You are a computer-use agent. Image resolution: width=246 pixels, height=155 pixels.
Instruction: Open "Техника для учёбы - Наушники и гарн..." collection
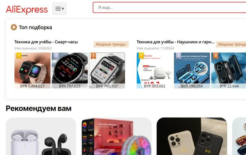click(x=175, y=42)
